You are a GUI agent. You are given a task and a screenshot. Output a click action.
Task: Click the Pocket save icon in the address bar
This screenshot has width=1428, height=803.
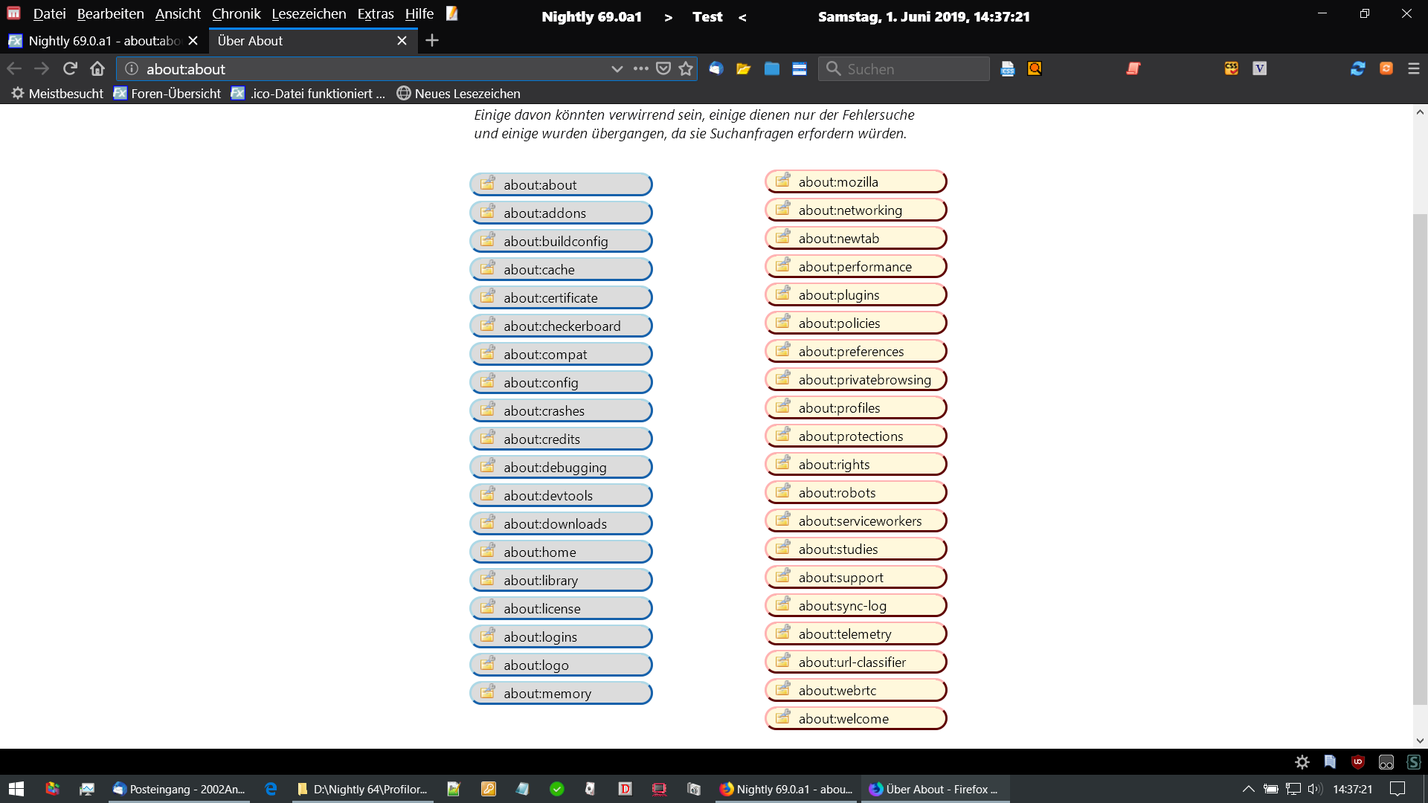point(663,68)
